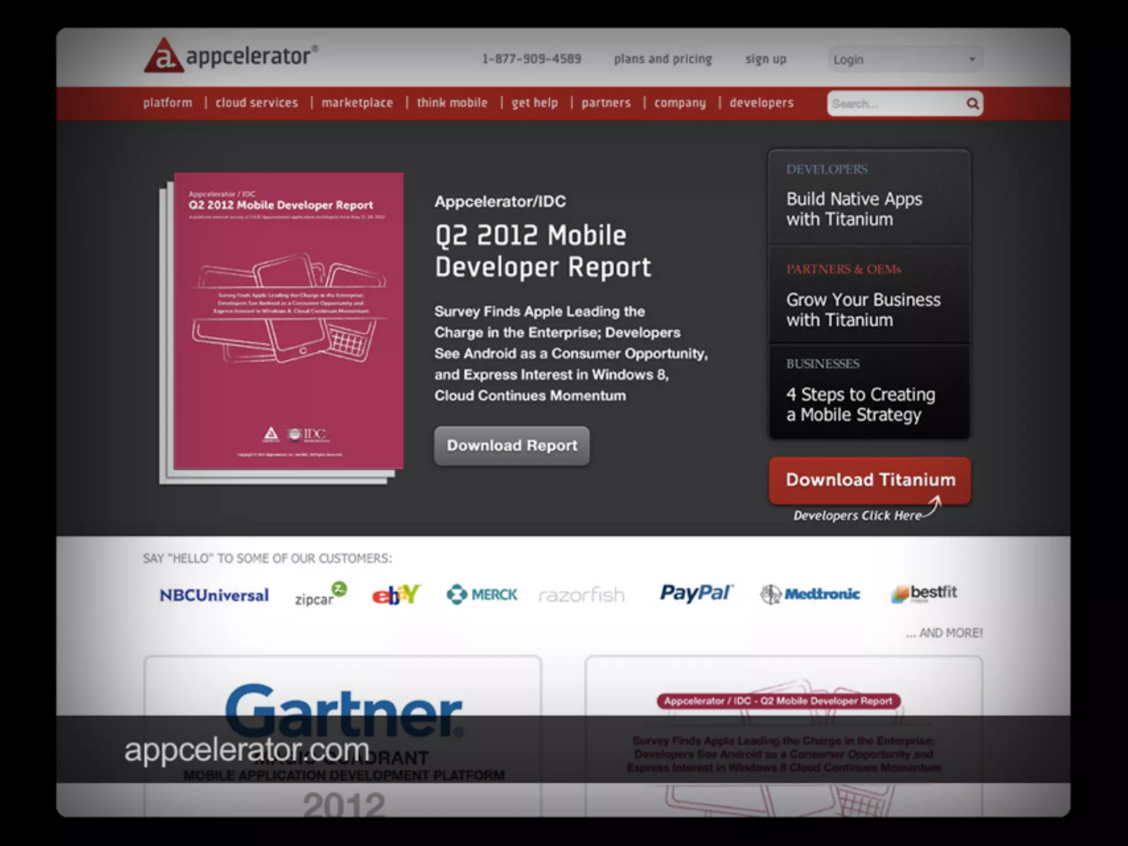The height and width of the screenshot is (846, 1128).
Task: Click the Developers Click Here caption
Action: [x=858, y=516]
